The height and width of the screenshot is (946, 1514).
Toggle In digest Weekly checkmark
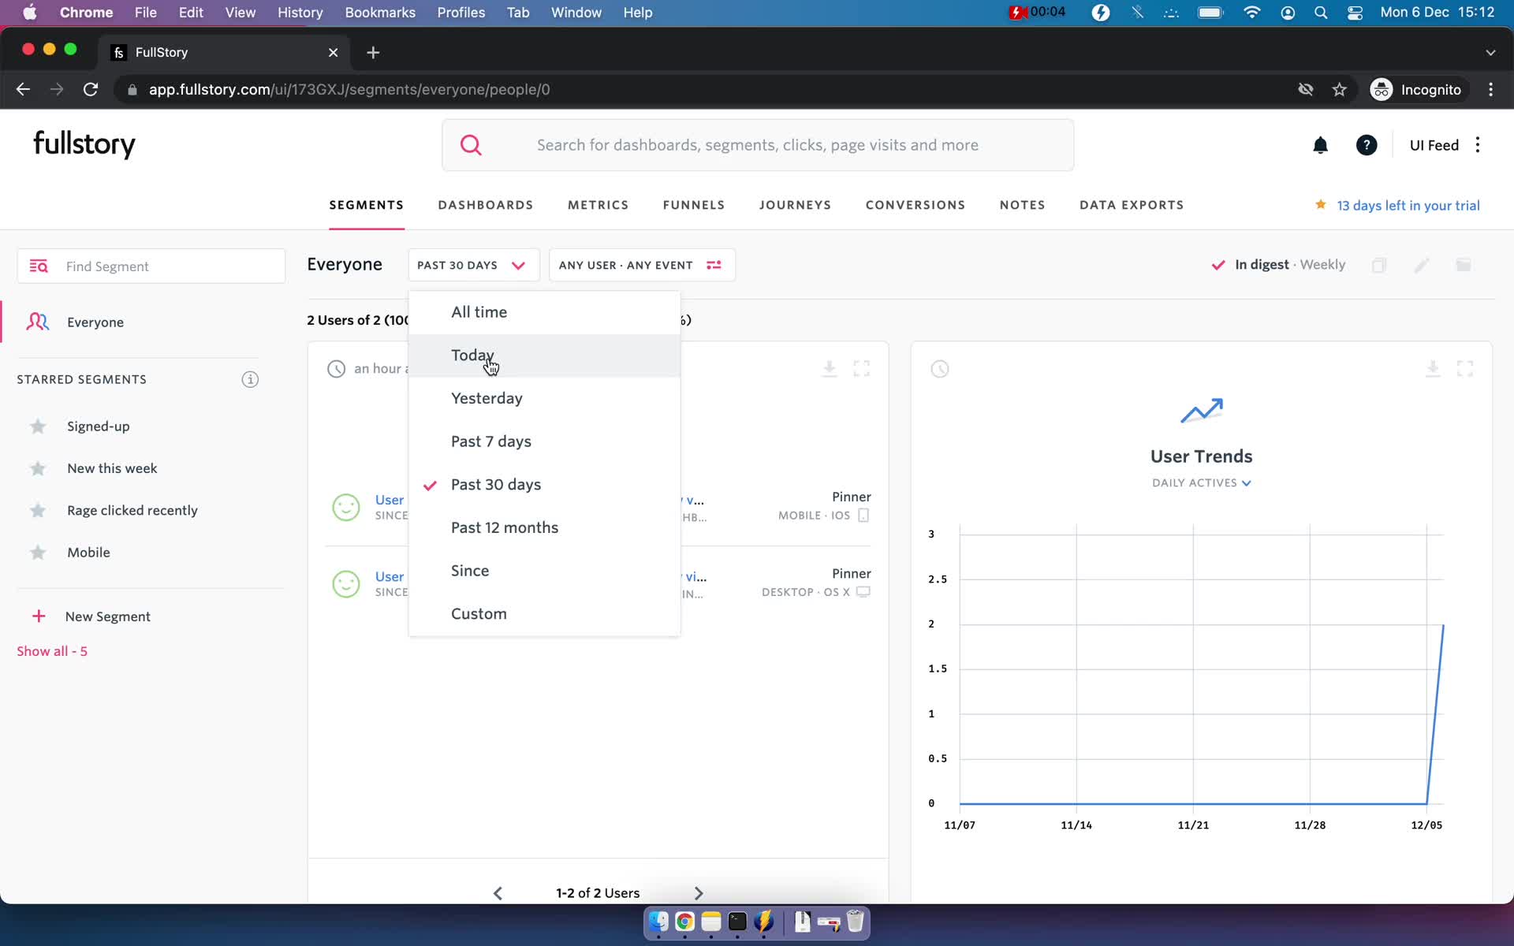pos(1218,265)
